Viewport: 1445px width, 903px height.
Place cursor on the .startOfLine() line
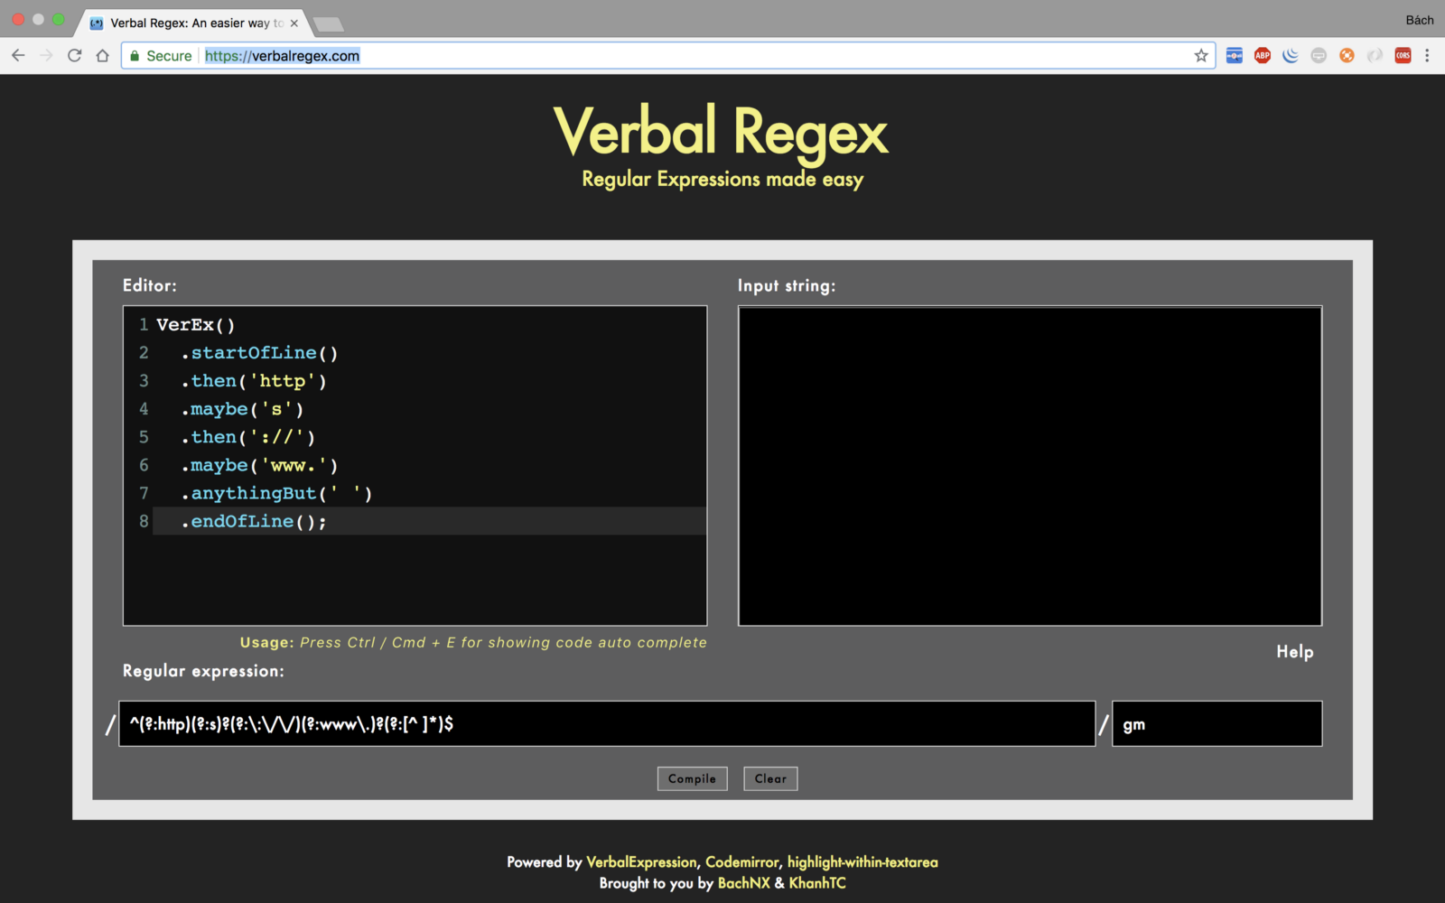coord(259,353)
